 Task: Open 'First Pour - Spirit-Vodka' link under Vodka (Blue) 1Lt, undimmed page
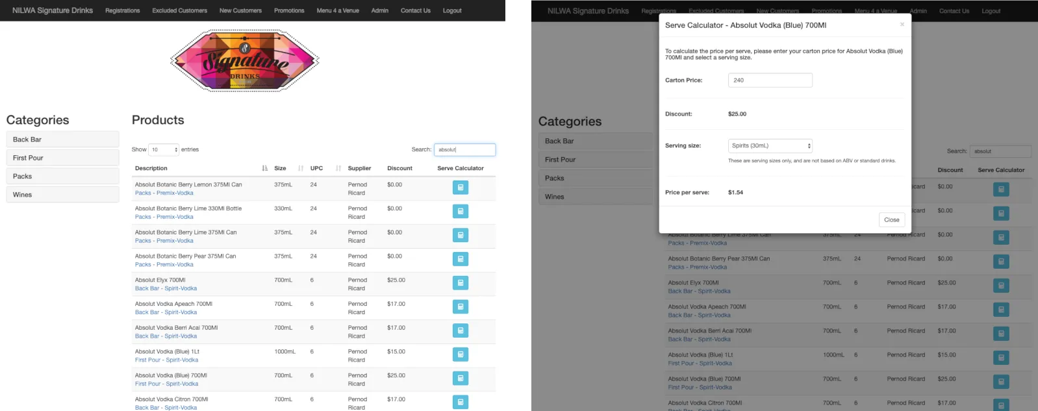[166, 360]
